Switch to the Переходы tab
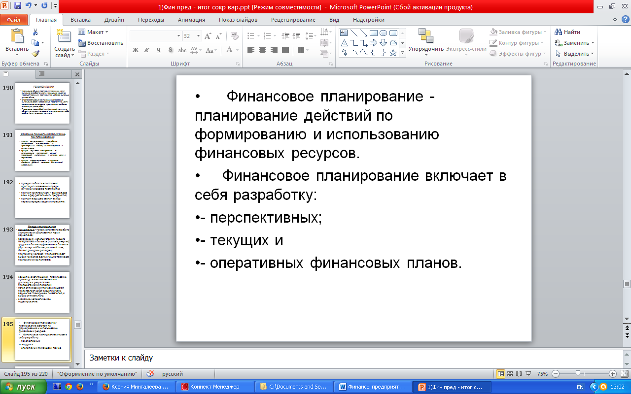Image resolution: width=631 pixels, height=394 pixels. click(151, 20)
